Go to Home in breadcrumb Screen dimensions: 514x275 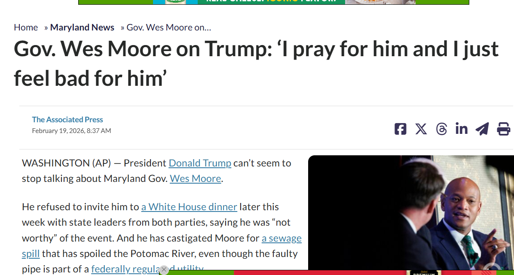pyautogui.click(x=26, y=27)
